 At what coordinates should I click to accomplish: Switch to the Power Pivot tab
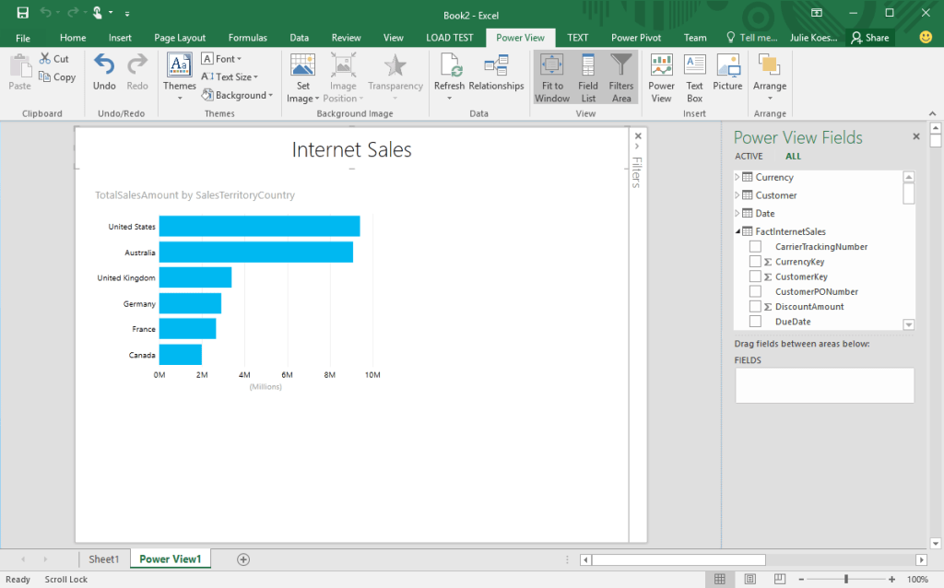636,37
